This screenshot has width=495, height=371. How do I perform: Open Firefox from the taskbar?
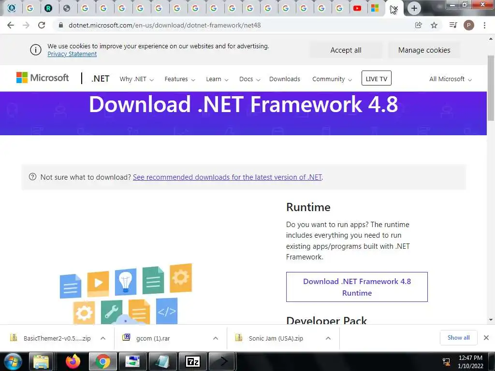(73, 361)
